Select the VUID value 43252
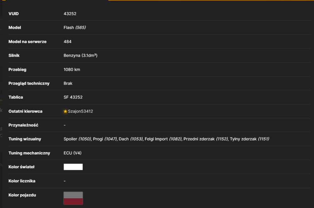This screenshot has width=314, height=208. (x=70, y=13)
